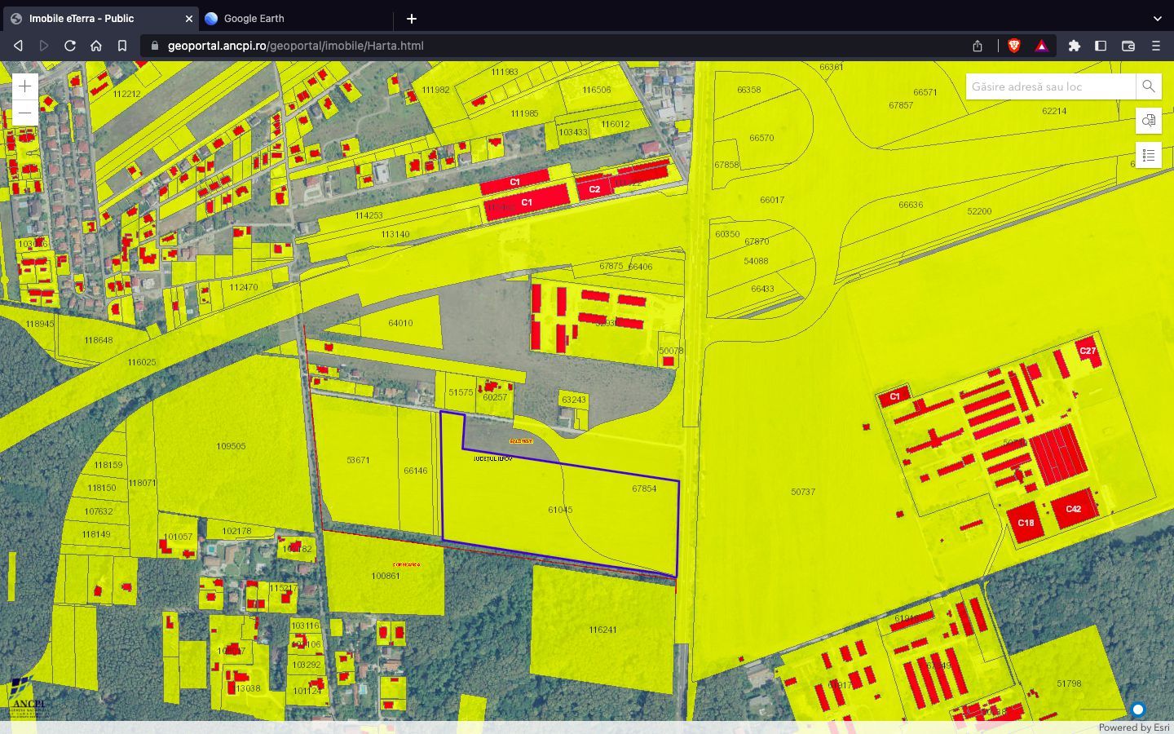Open the map legend list tool

(1148, 154)
